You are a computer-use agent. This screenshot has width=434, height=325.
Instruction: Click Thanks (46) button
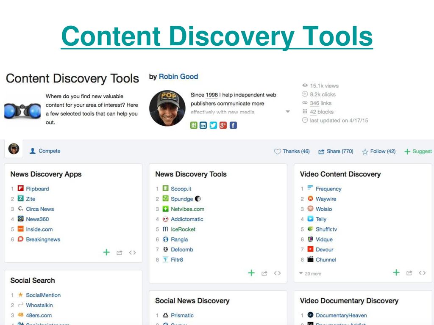292,151
